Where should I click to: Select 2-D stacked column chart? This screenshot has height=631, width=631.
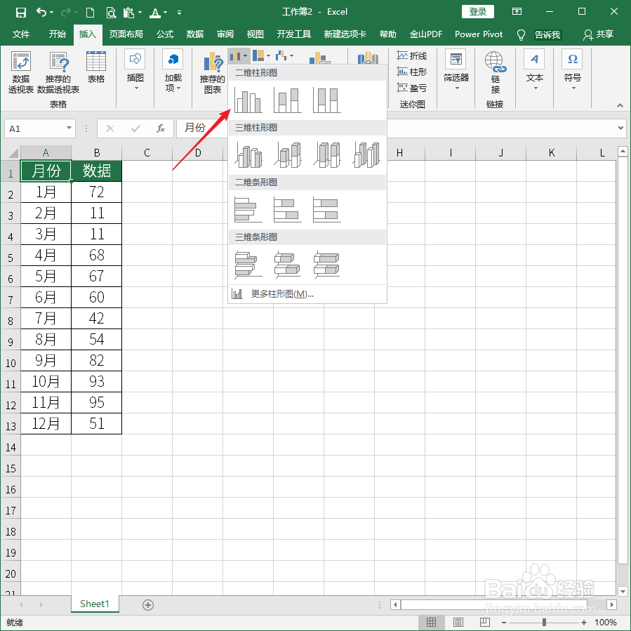pos(287,100)
